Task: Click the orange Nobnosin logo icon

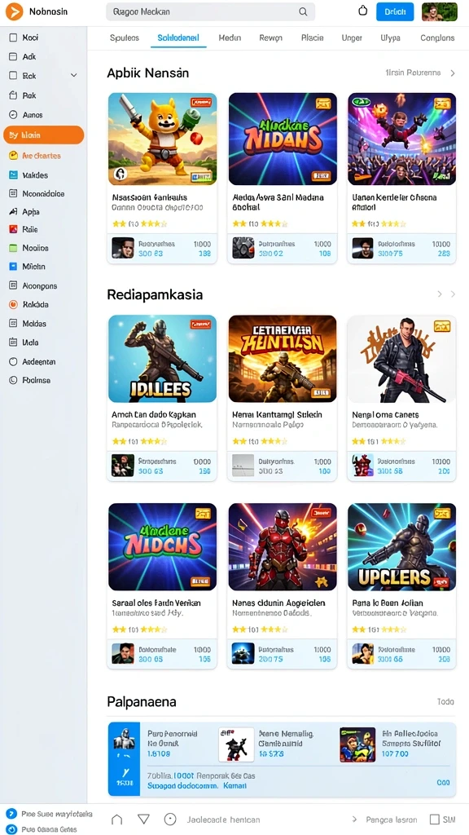Action: (x=15, y=11)
